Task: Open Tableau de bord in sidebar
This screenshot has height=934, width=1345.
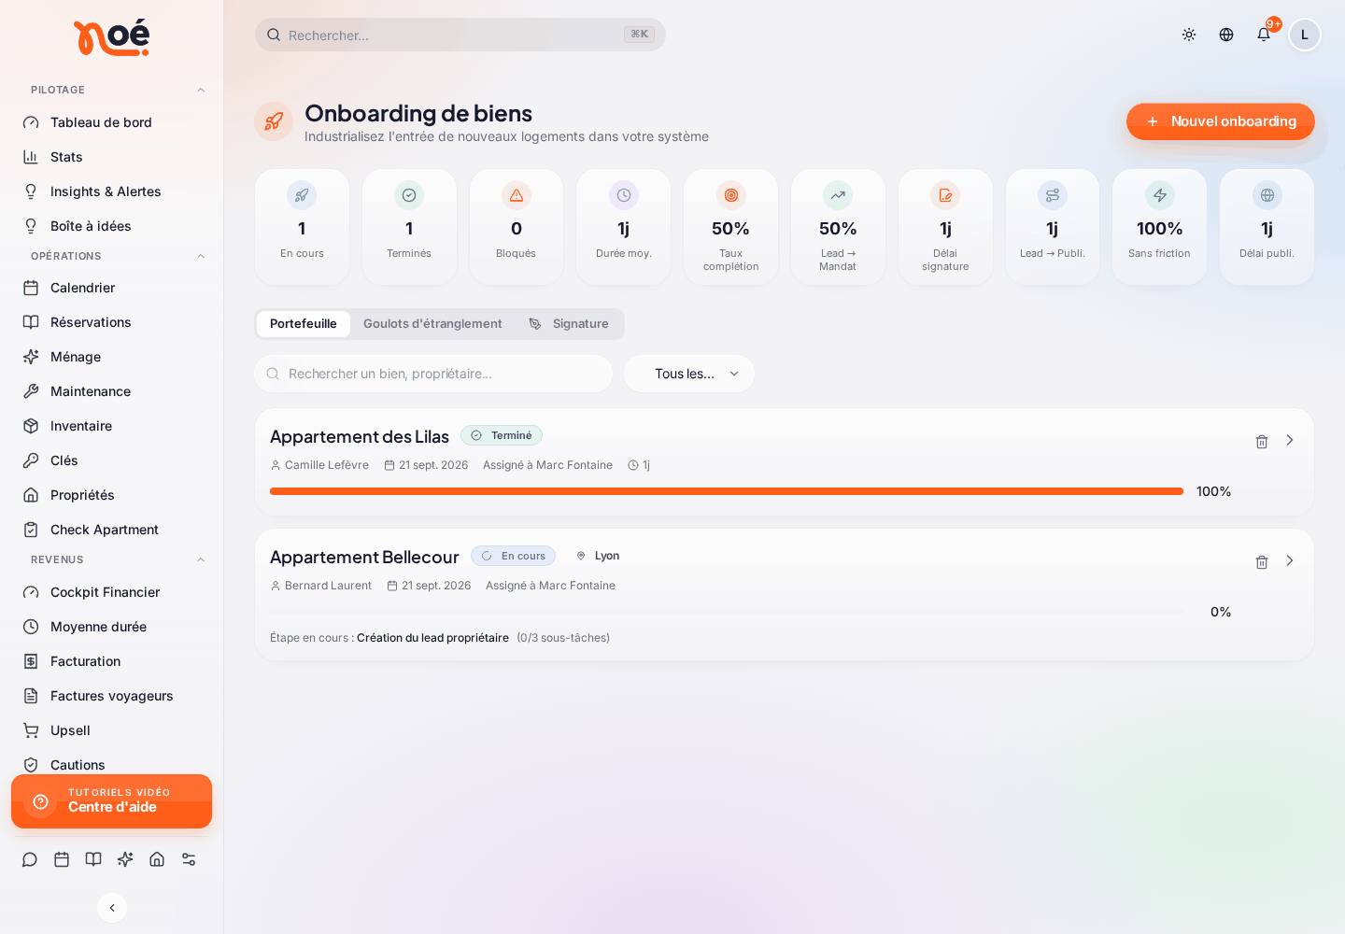Action: click(112, 122)
